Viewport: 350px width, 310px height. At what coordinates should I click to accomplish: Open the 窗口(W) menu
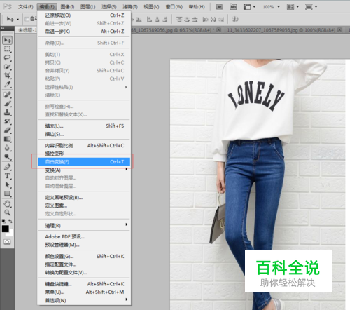point(174,7)
